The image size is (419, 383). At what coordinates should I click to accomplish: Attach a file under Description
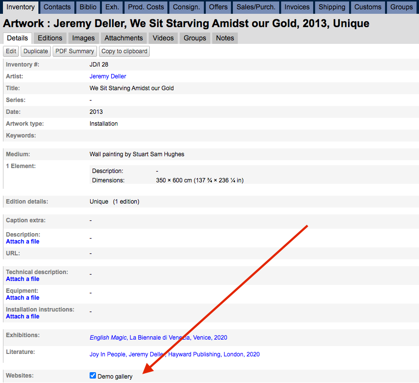coord(23,242)
